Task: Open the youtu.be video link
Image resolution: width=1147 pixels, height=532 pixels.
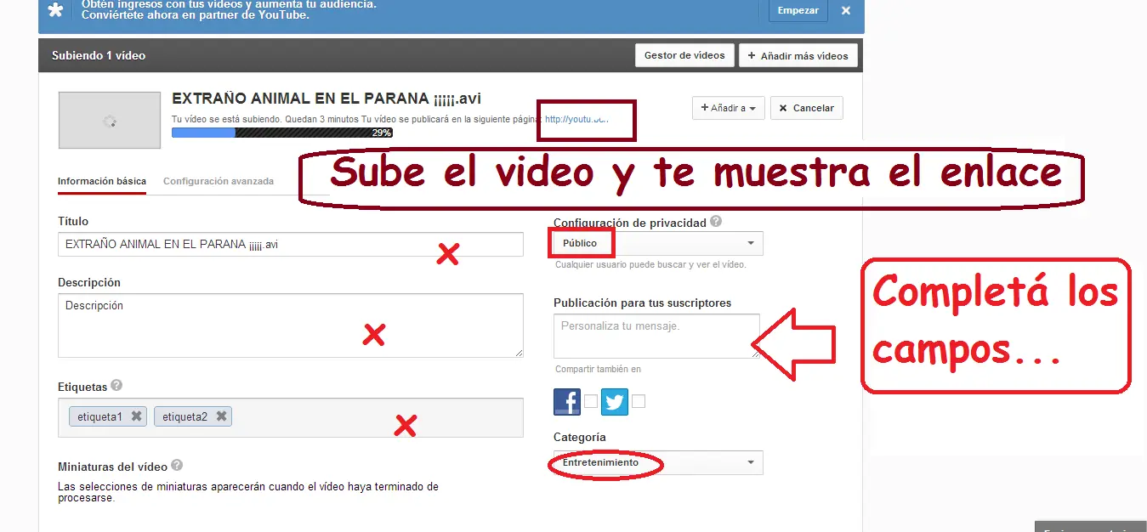Action: coord(576,120)
